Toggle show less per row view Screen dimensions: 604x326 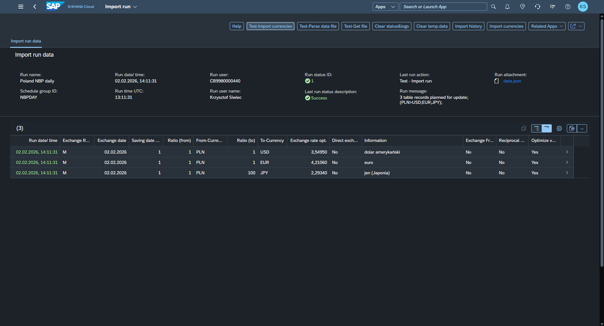pos(546,128)
